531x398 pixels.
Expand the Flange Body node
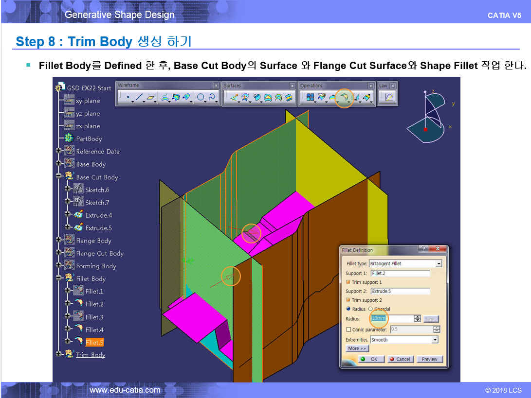(x=58, y=240)
